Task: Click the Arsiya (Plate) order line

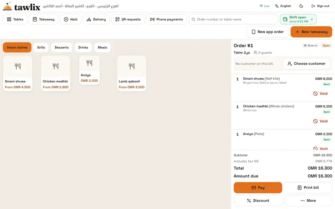Action: coord(283,140)
